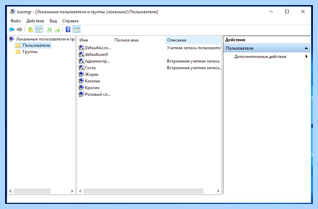
Task: Open the Действие menu
Action: click(x=35, y=21)
